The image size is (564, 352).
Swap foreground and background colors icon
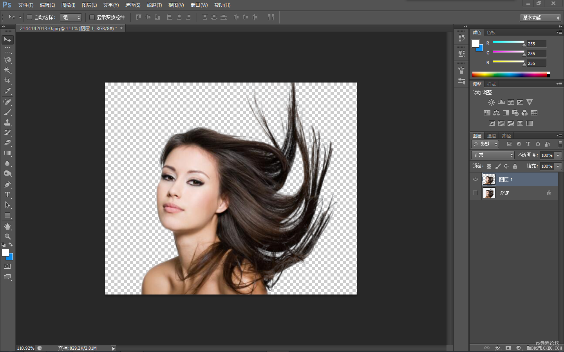coord(11,245)
